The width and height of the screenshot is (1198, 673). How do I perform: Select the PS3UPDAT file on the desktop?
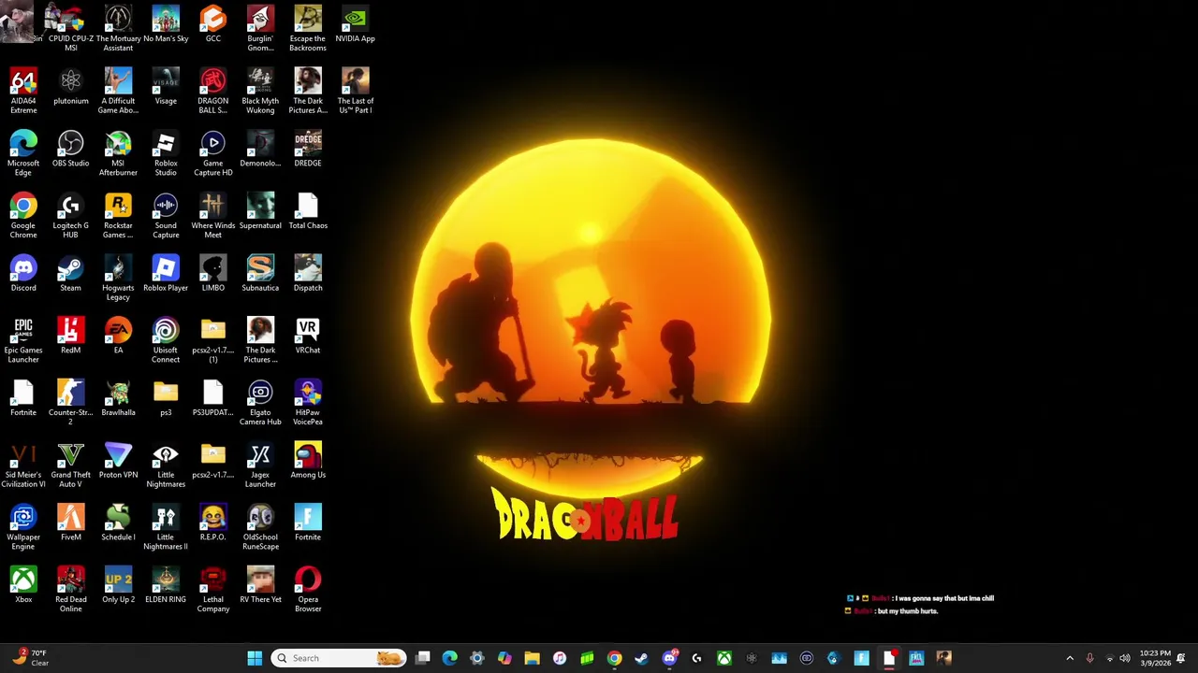(212, 399)
